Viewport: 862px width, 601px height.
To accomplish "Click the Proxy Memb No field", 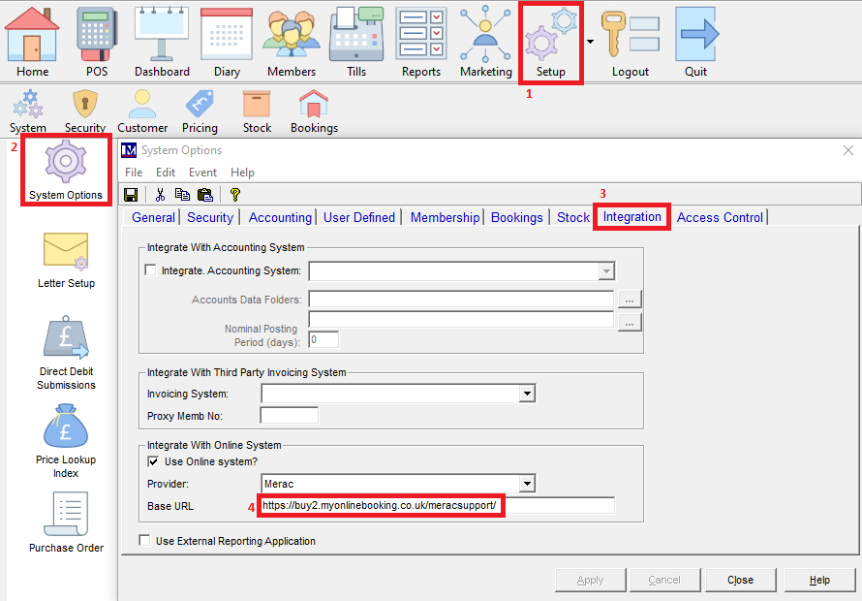I will pyautogui.click(x=290, y=416).
